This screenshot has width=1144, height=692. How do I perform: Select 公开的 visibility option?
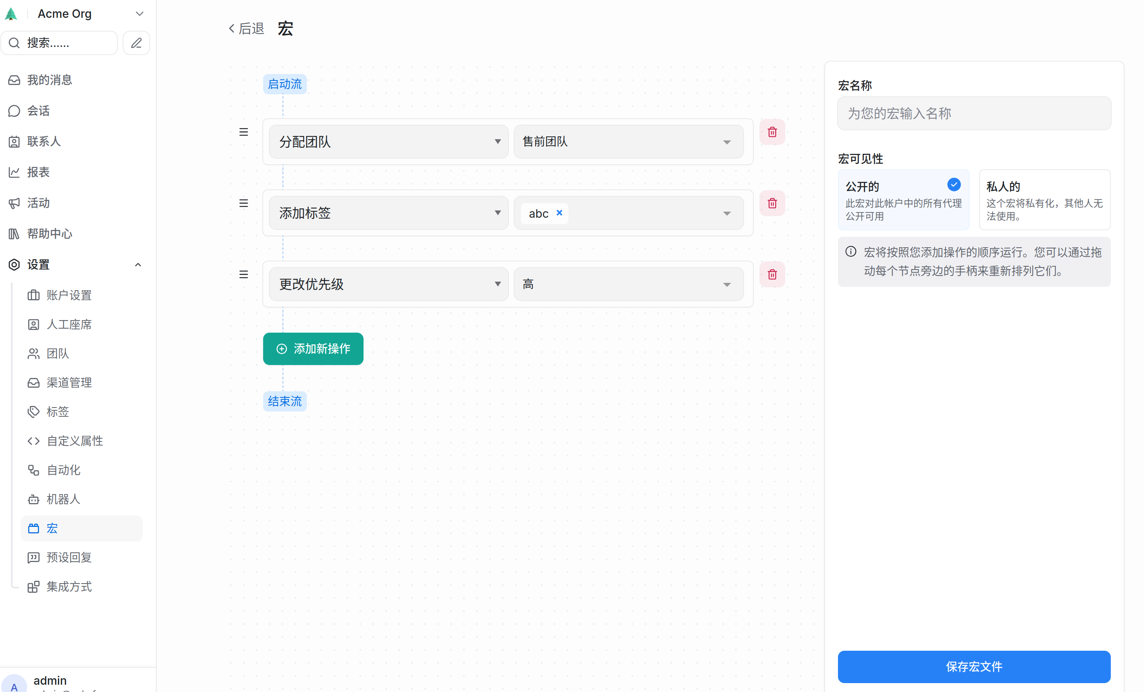click(x=903, y=200)
